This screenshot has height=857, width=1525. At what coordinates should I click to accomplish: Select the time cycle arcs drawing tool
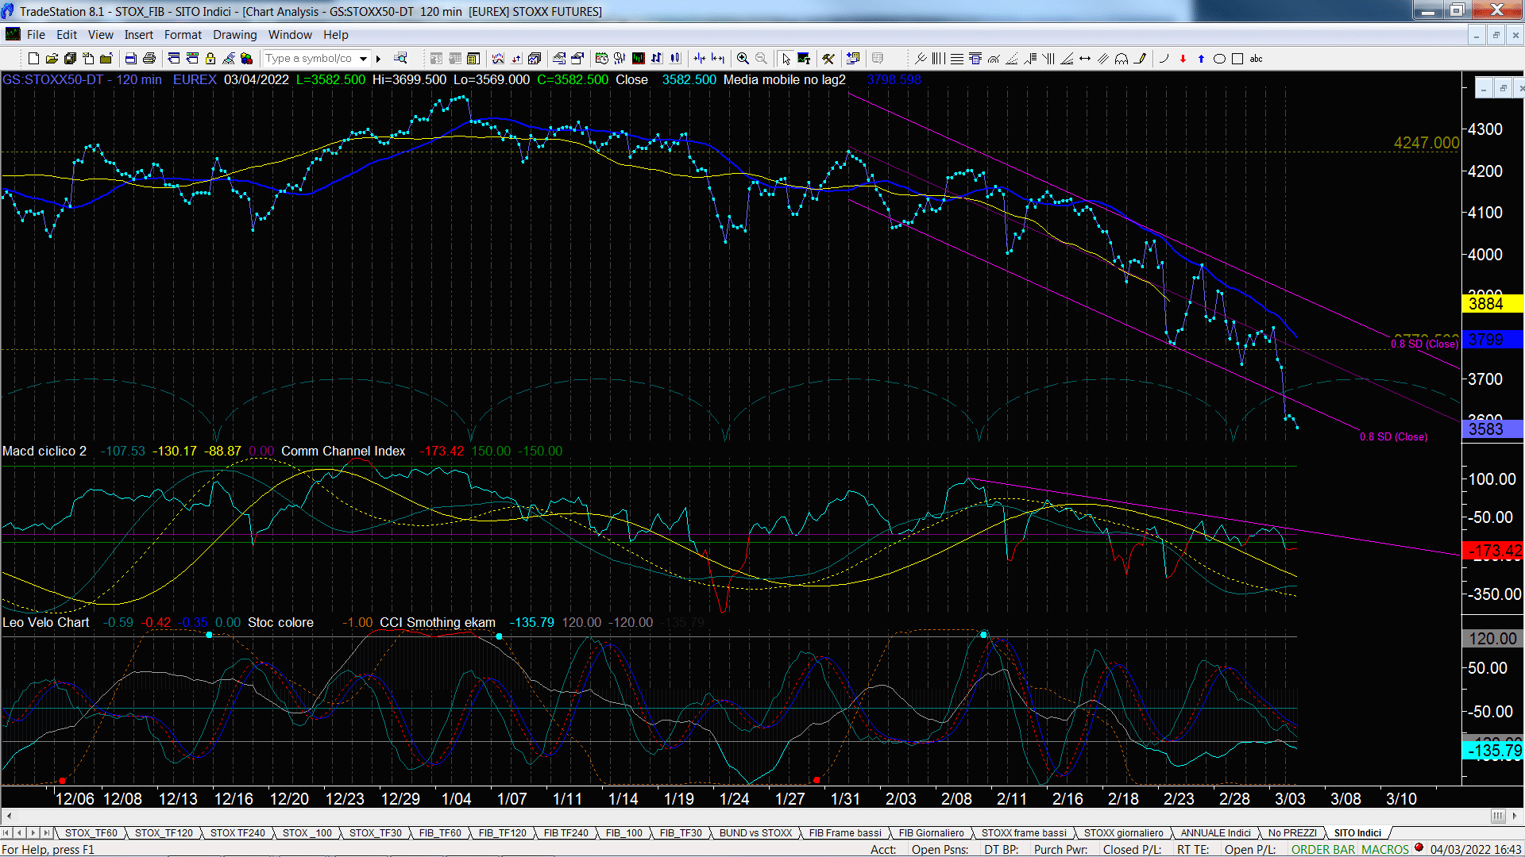1122,58
